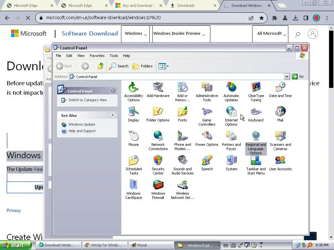Select Windows CardSpace icon

click(133, 190)
